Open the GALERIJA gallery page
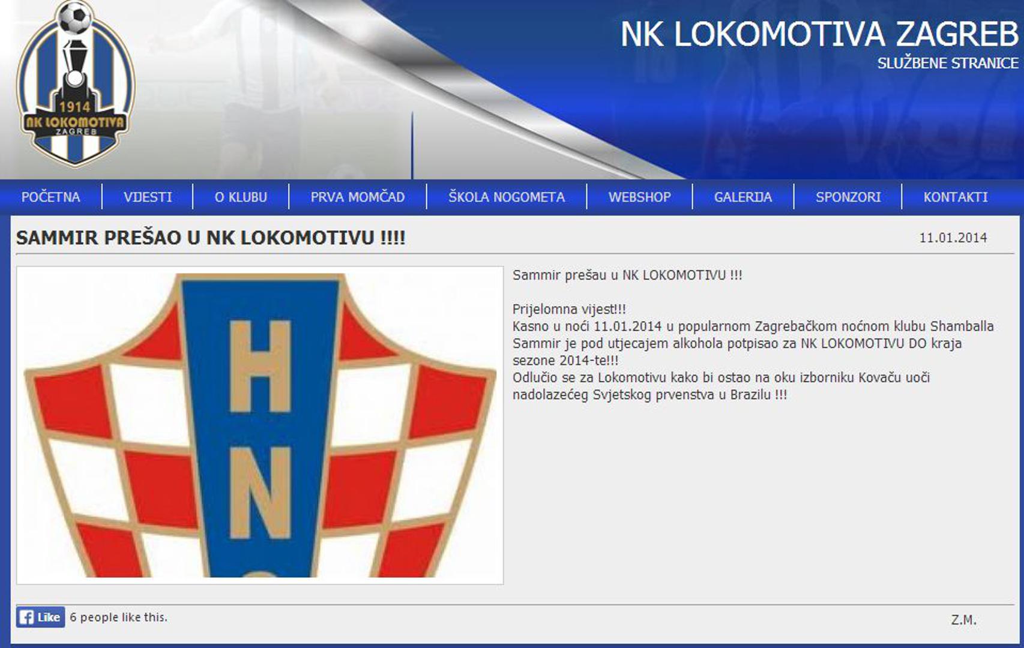Viewport: 1024px width, 648px height. point(743,197)
